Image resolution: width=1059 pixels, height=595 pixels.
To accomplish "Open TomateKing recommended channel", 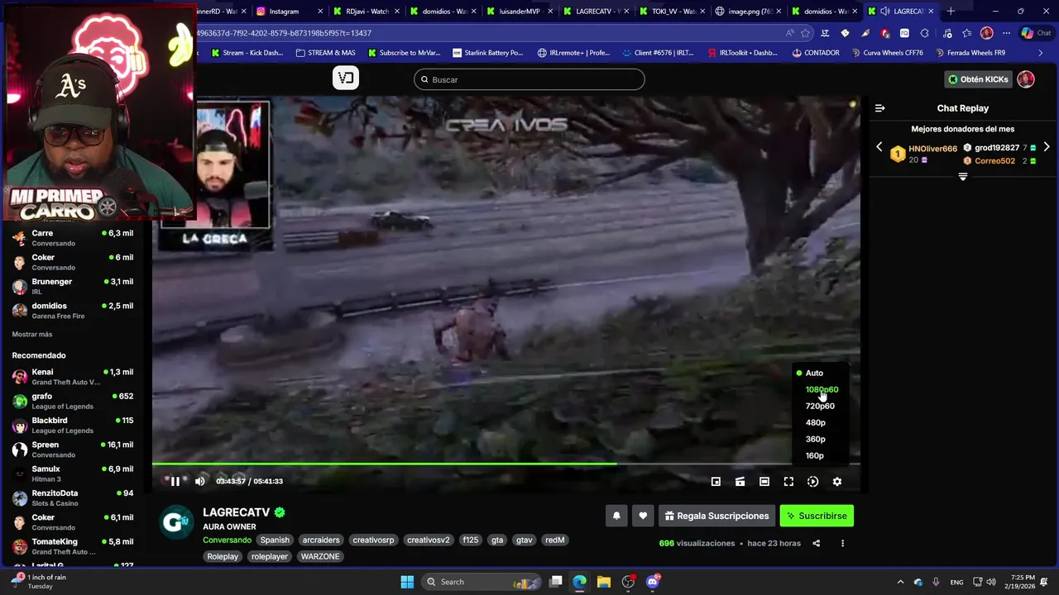I will pos(73,546).
